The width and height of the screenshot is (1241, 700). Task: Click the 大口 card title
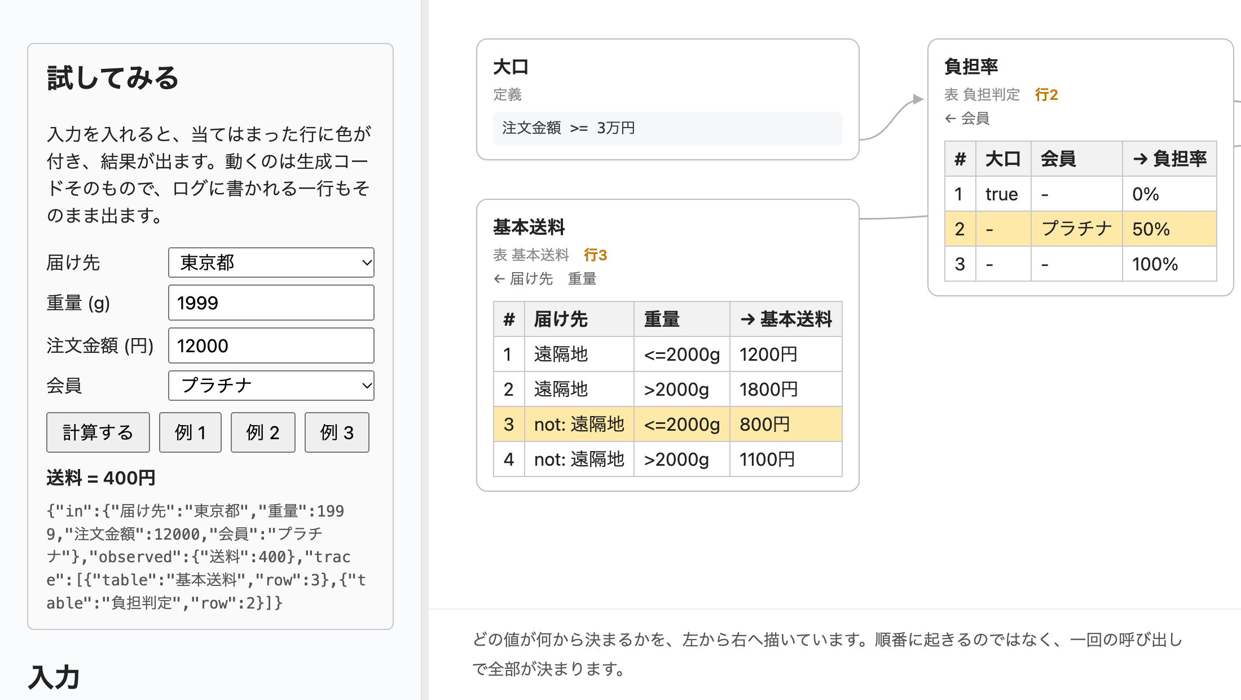pyautogui.click(x=511, y=67)
